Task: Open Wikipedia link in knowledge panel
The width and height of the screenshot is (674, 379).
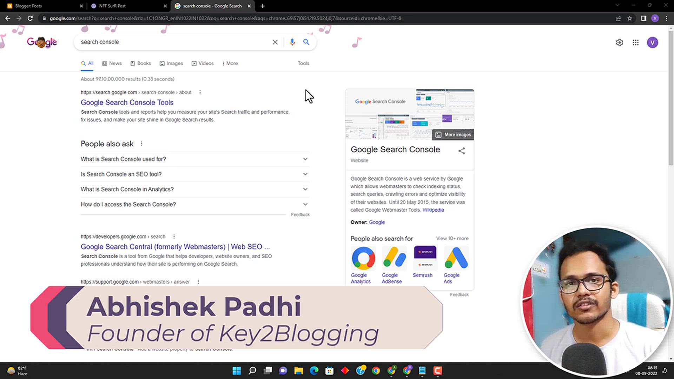Action: [433, 210]
